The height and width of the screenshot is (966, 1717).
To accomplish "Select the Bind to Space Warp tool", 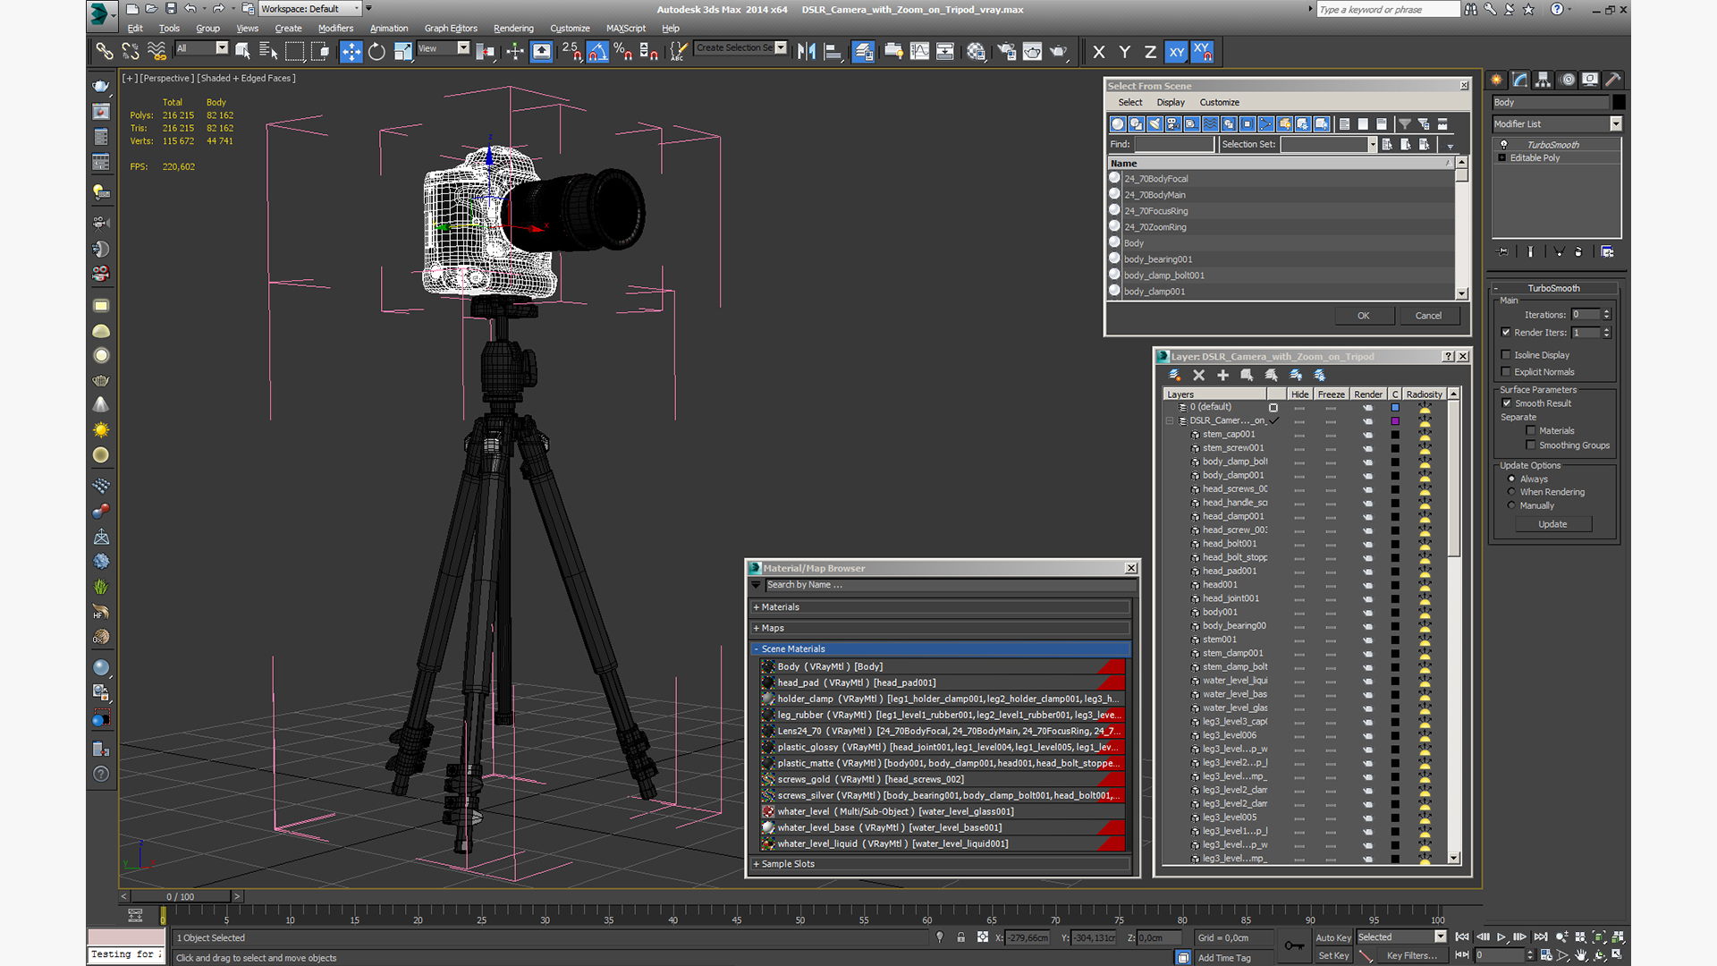I will tap(156, 51).
